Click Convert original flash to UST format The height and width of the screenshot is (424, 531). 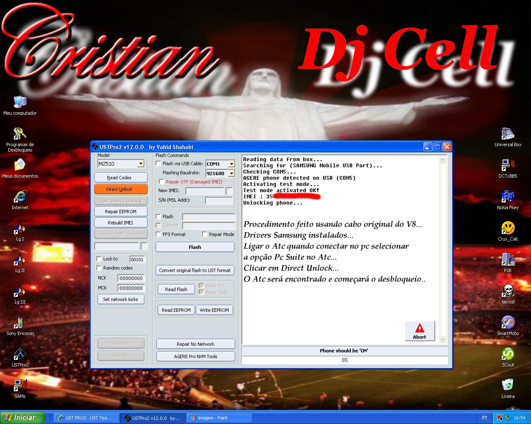tap(195, 270)
